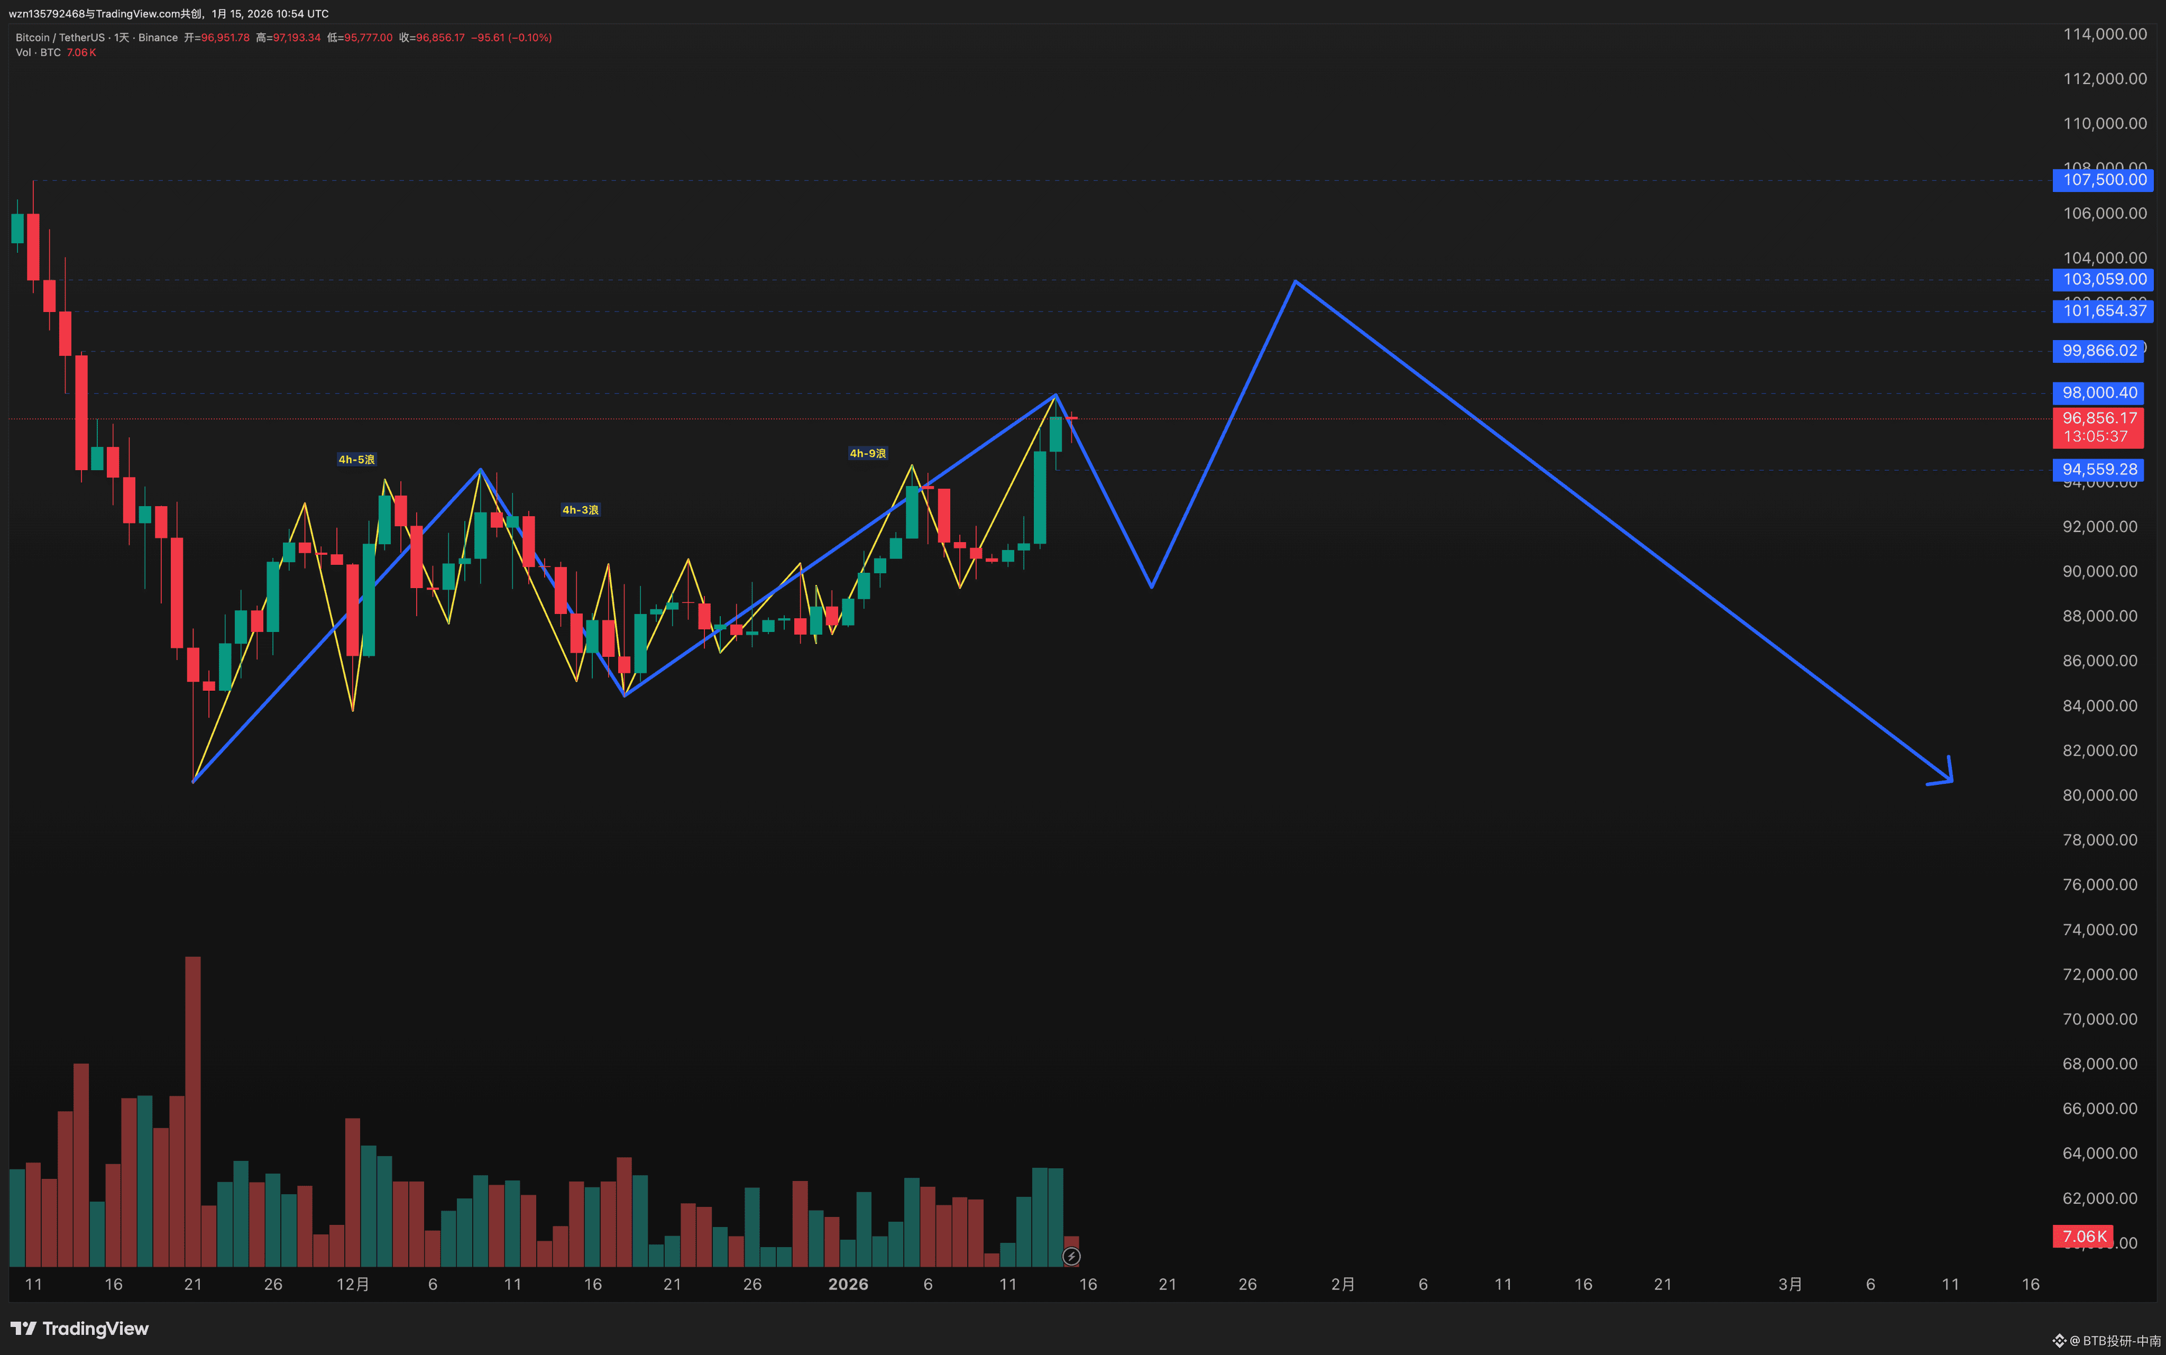Click the Bitcoin / TetherUS symbol title
Image resolution: width=2166 pixels, height=1355 pixels.
pos(59,38)
